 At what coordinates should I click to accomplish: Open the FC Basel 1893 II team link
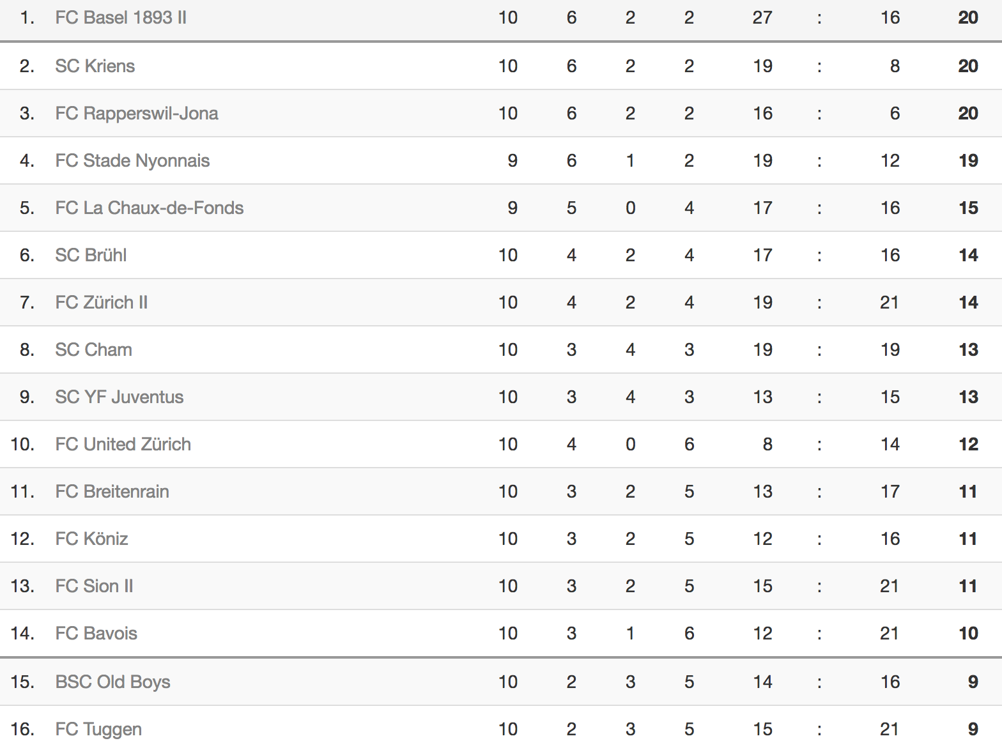[121, 17]
